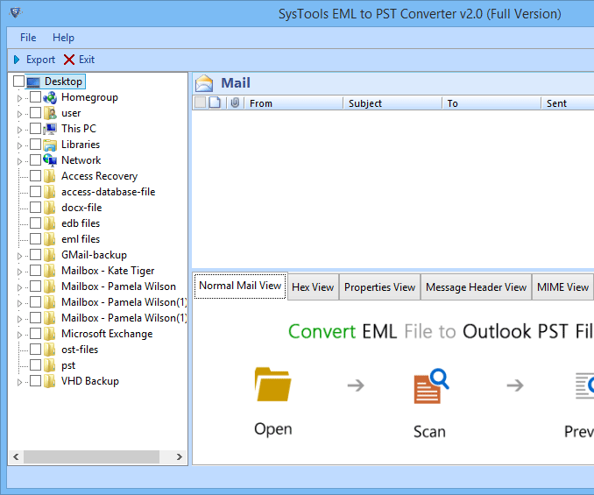Viewport: 594px width, 495px height.
Task: Tick the Homegroup checkbox
Action: click(x=35, y=97)
